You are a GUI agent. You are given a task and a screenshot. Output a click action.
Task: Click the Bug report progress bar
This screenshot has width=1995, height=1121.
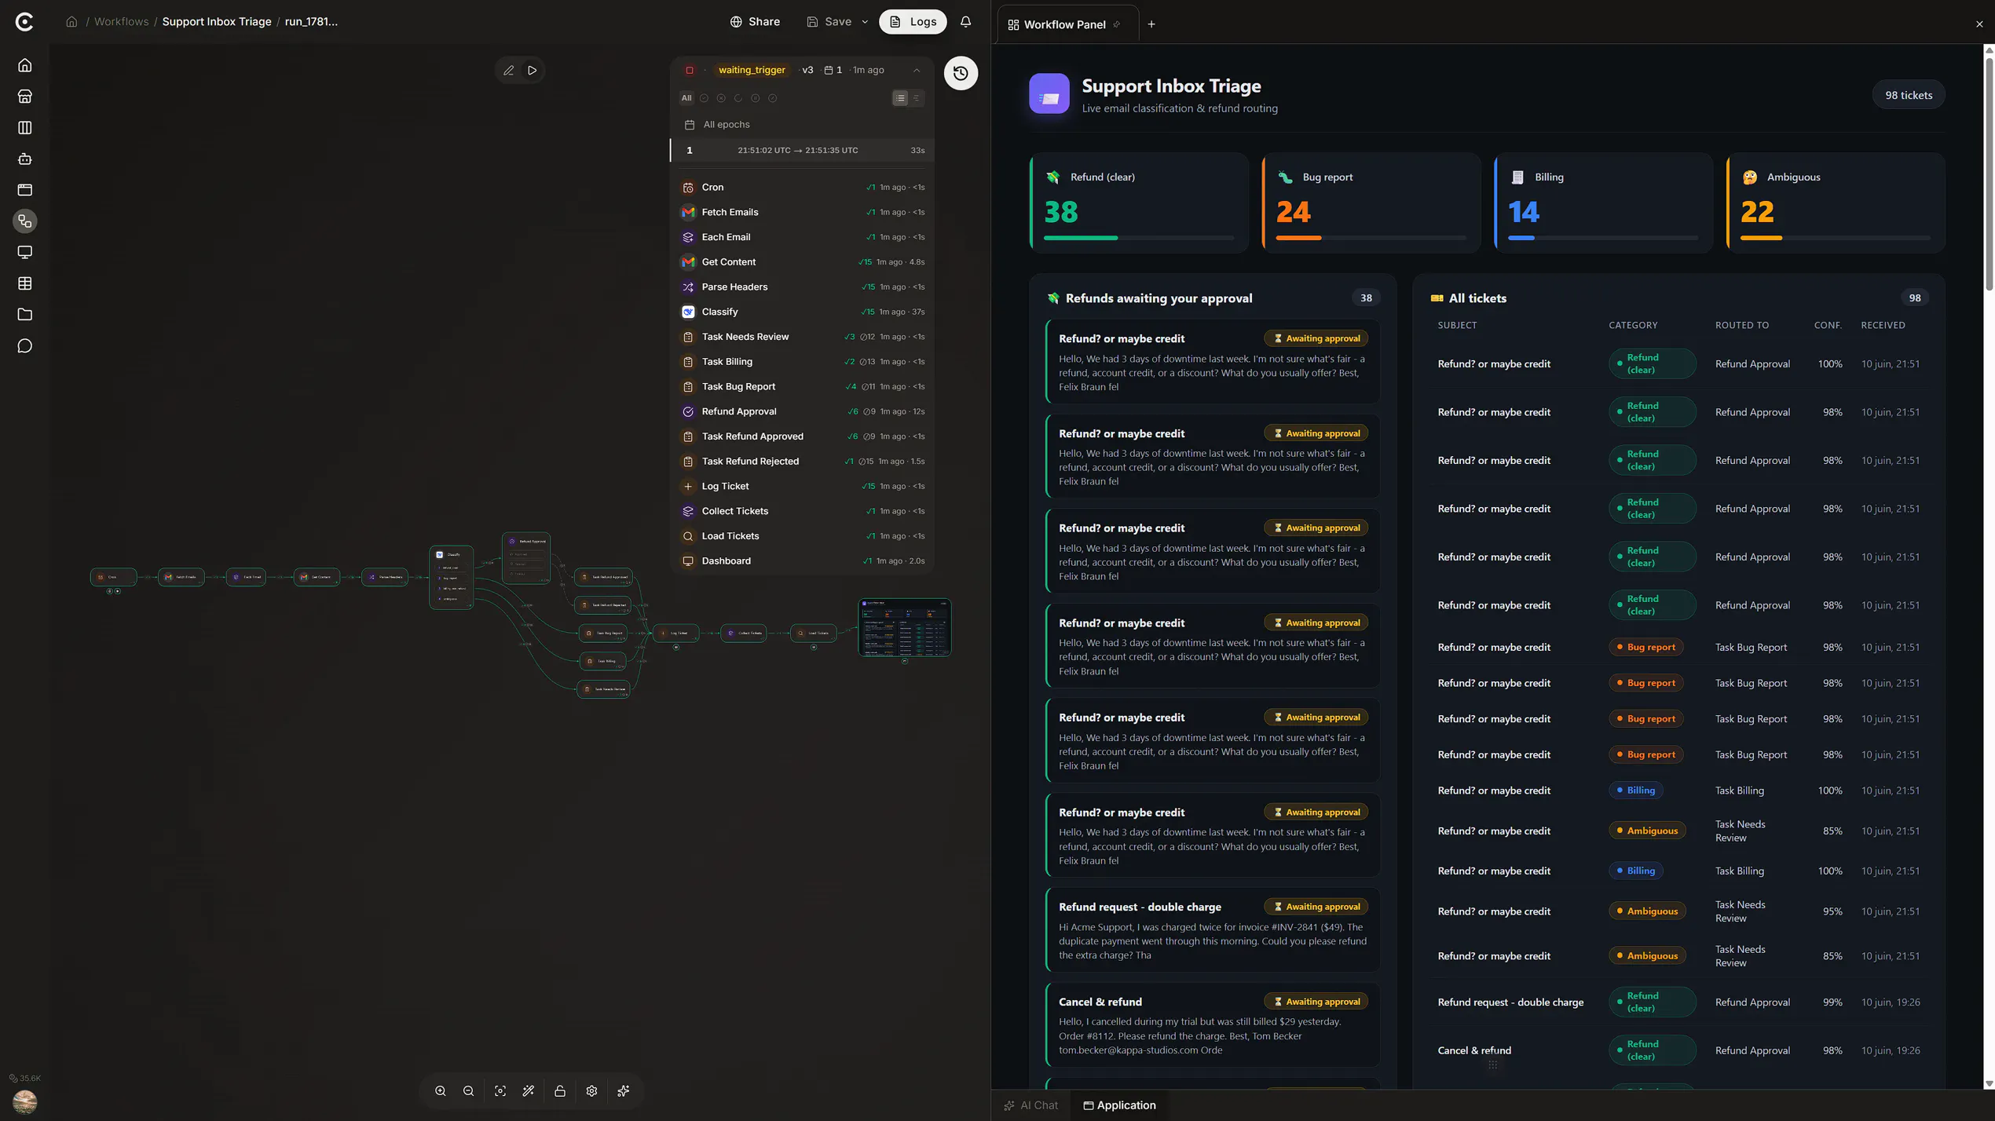pos(1371,238)
